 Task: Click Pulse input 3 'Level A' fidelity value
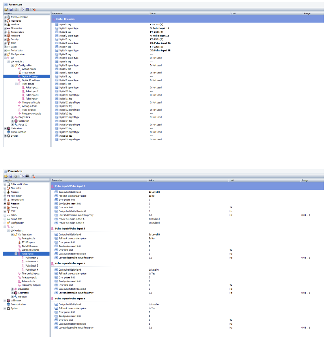pyautogui.click(x=153, y=270)
